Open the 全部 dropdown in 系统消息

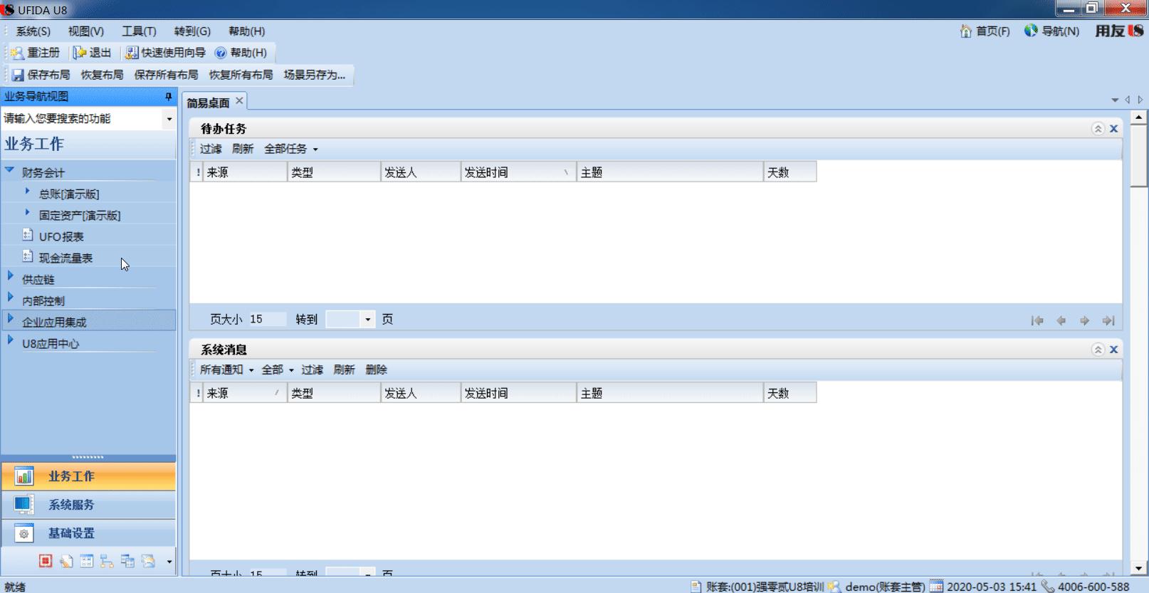277,369
